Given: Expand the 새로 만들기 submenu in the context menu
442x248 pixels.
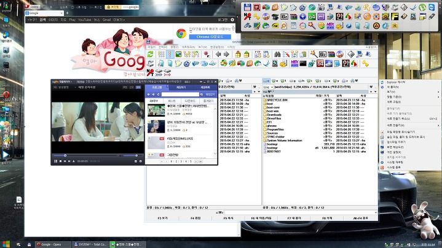Looking at the screenshot, I should coord(411,125).
